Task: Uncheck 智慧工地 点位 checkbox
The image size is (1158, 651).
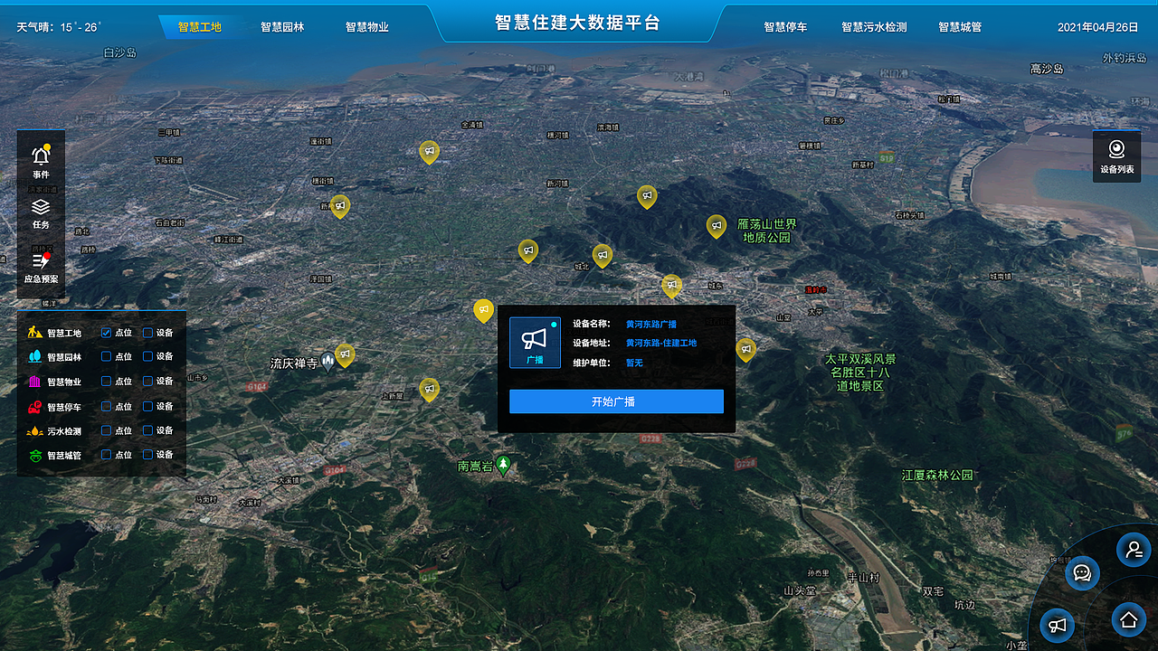Action: click(x=106, y=332)
